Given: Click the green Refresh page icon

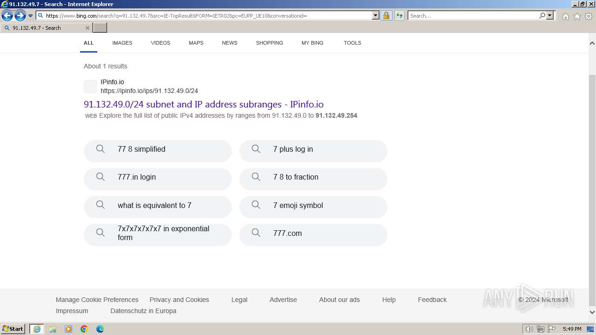Looking at the screenshot, I should click(x=400, y=16).
